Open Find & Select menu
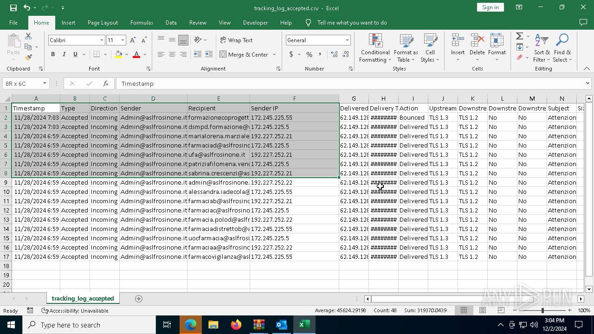 coord(562,48)
